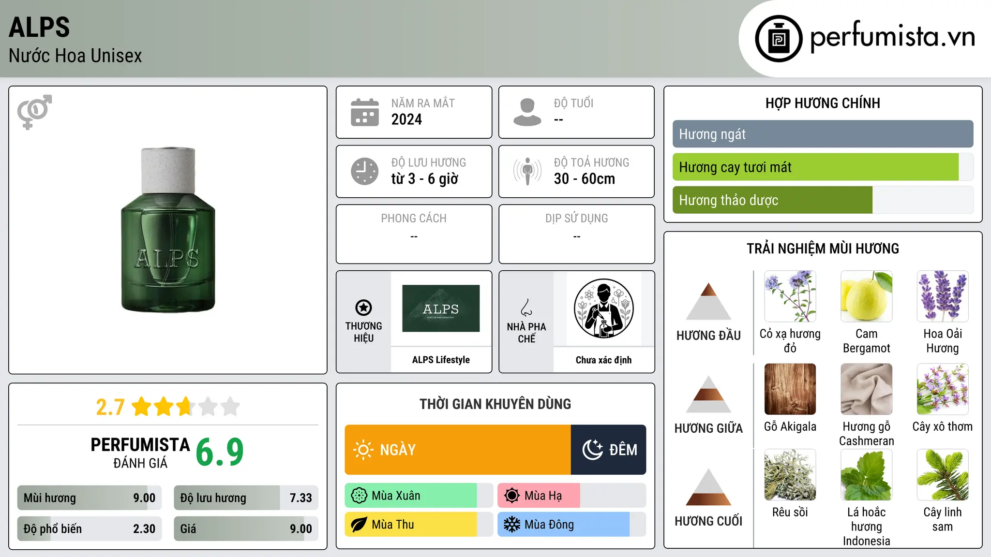
Task: Open the ALPS Lifestyle brand logo thumbnail
Action: point(441,308)
